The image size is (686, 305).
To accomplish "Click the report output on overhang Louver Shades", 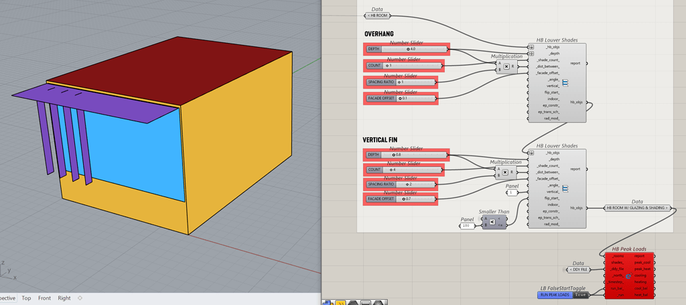I will 575,63.
